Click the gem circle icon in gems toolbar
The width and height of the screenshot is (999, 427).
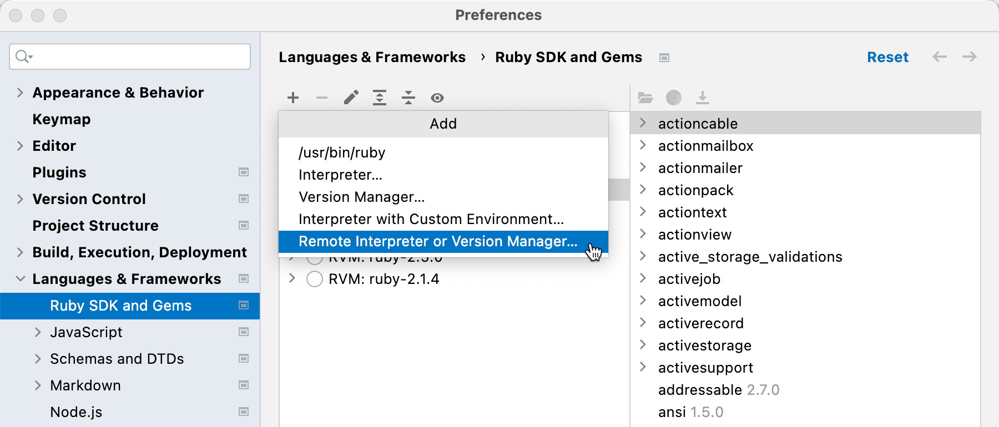[674, 98]
